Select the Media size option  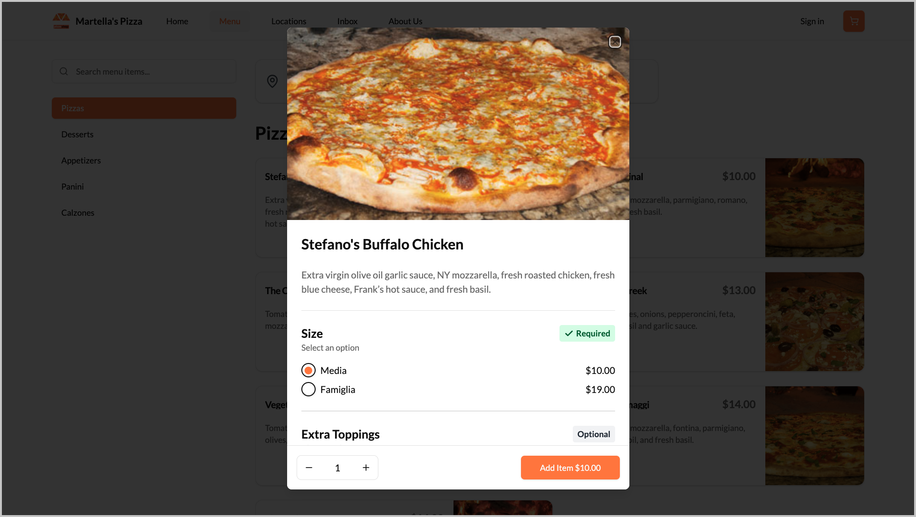[x=309, y=370]
